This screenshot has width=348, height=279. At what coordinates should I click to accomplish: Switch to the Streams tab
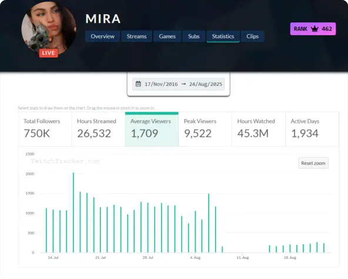pos(136,36)
